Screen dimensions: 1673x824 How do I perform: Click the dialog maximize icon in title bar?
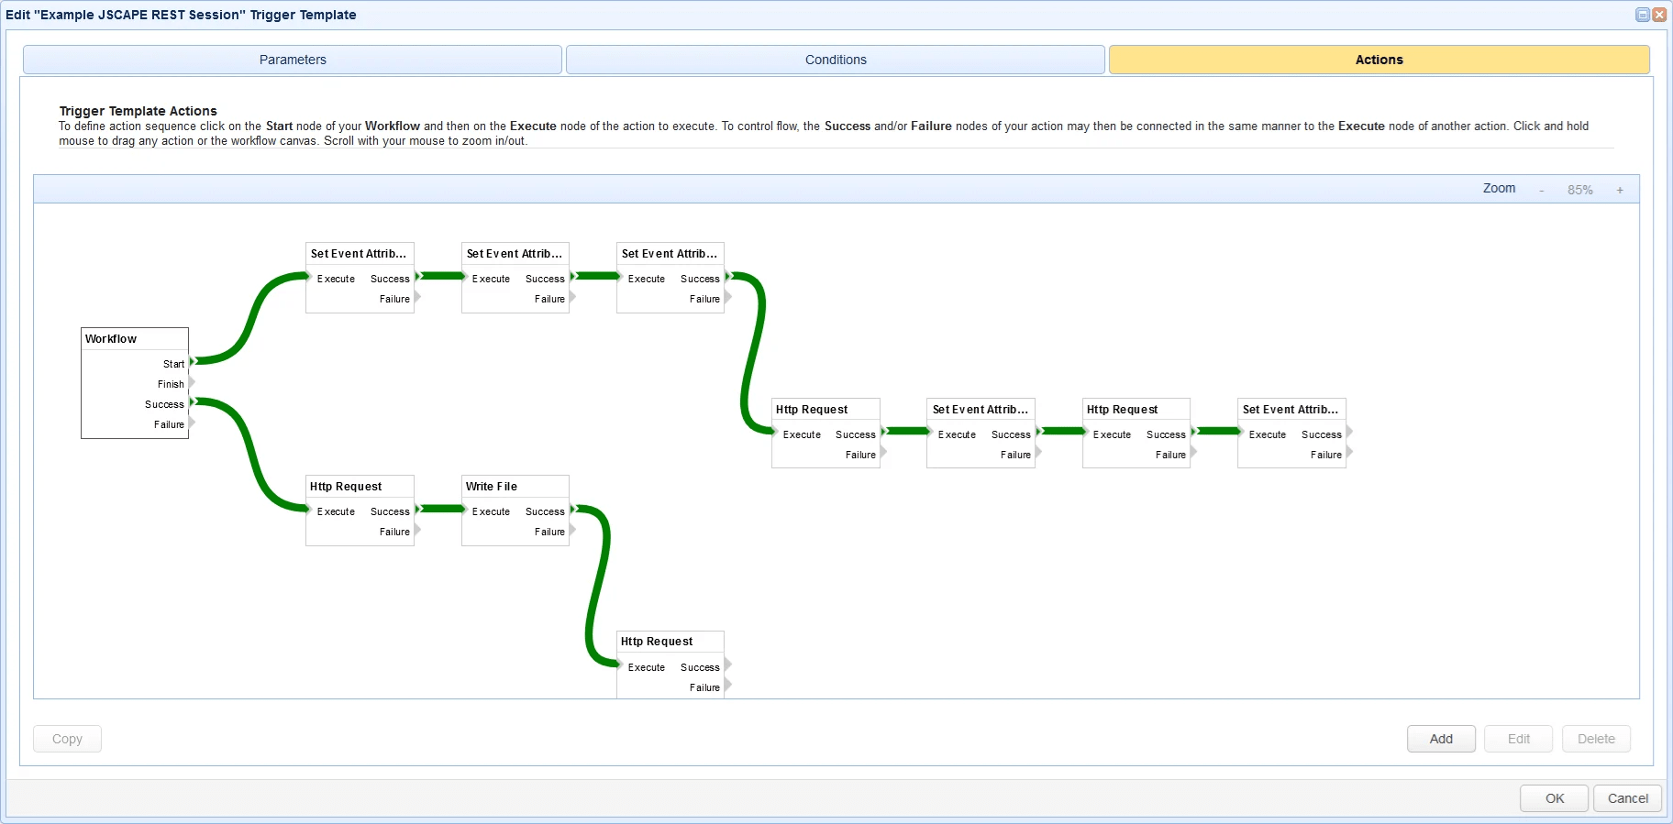click(1643, 15)
